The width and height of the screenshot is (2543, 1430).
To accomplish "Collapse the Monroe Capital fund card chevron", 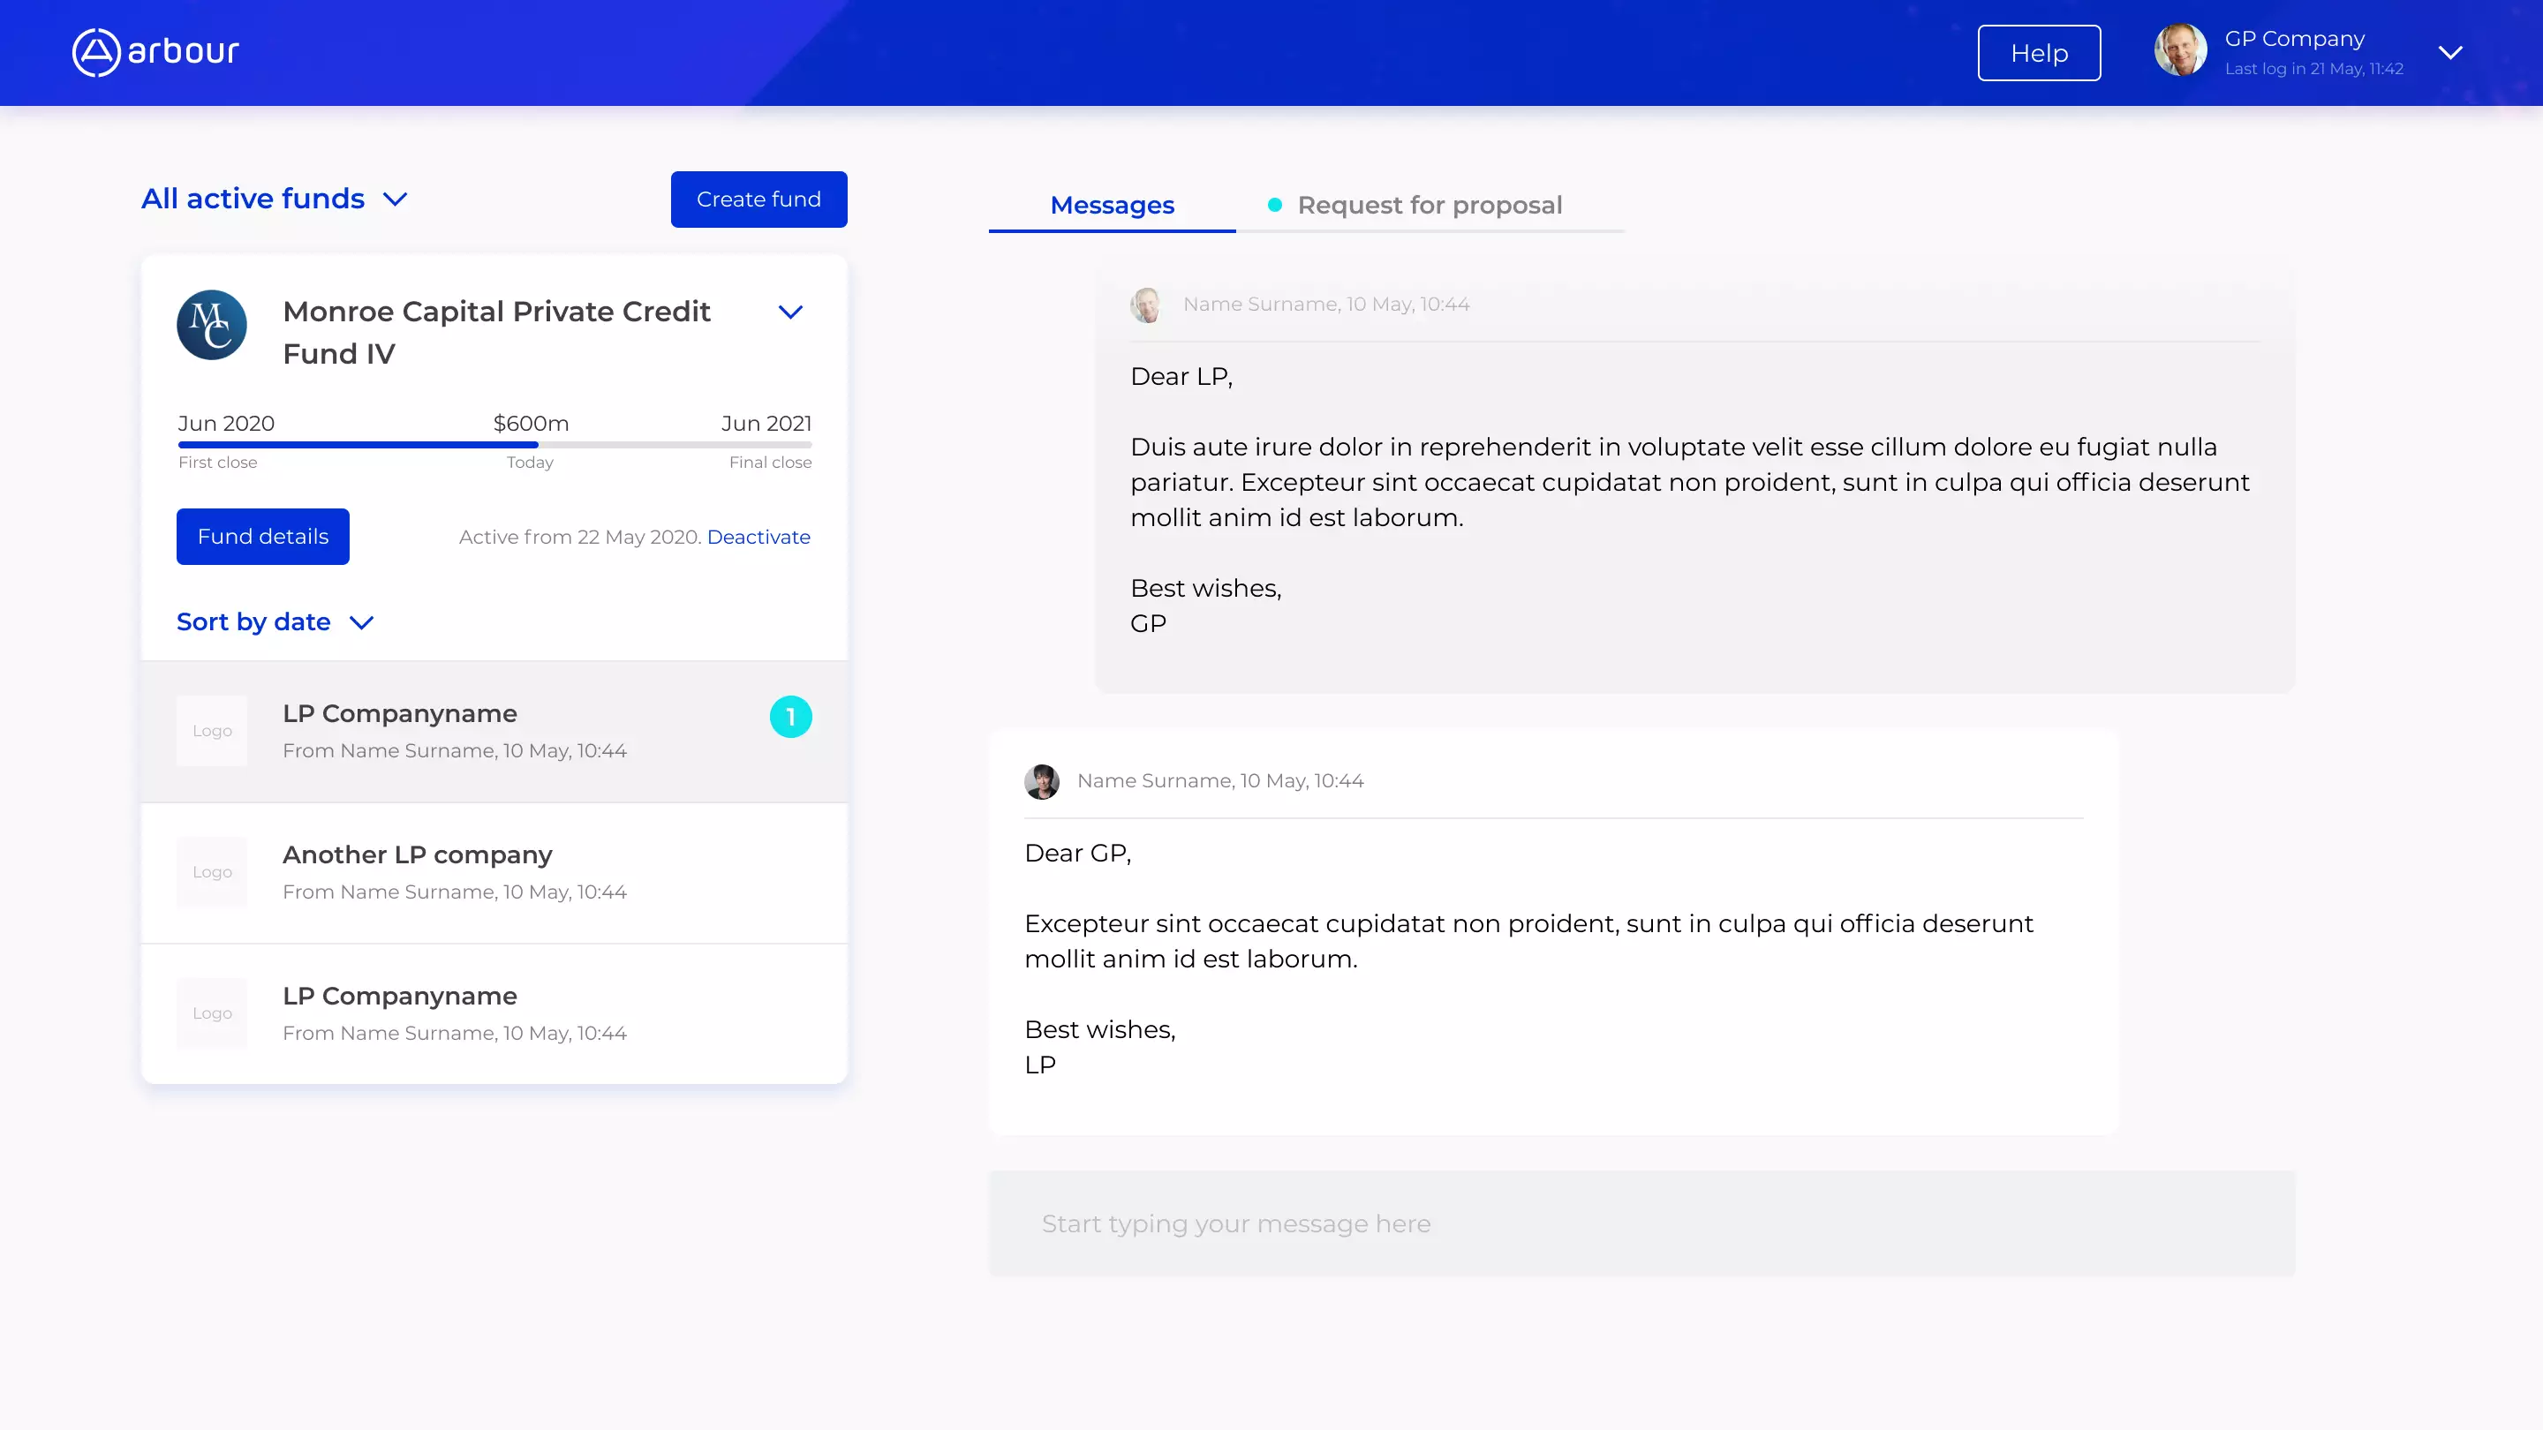I will (x=791, y=311).
